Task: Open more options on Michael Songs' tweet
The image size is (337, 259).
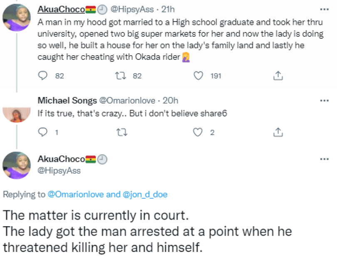Action: (x=324, y=101)
